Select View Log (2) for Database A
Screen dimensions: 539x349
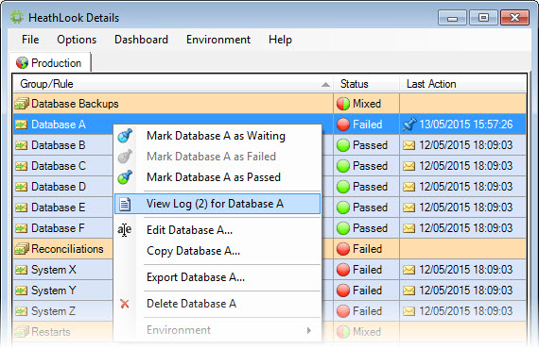point(217,204)
